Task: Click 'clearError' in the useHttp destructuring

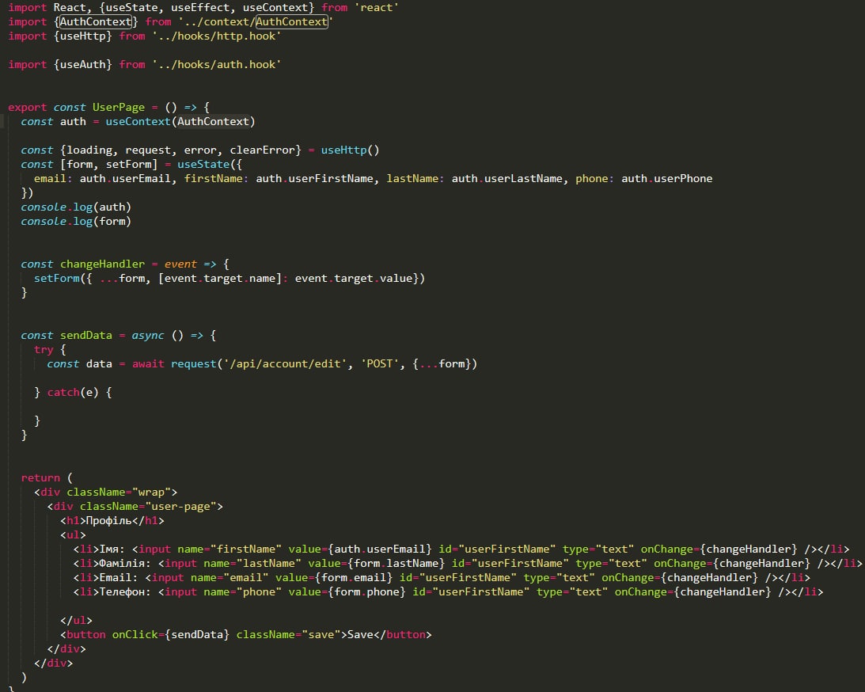Action: (262, 150)
